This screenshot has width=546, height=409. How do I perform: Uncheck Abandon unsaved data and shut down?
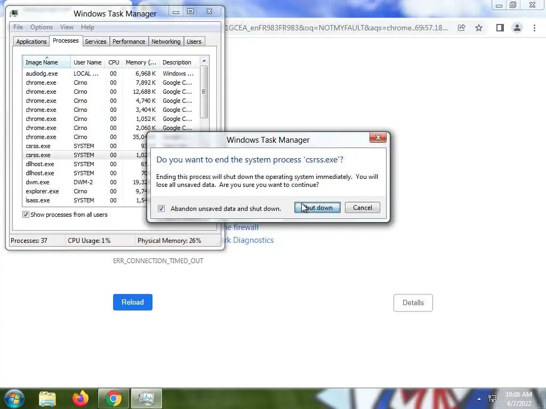pyautogui.click(x=161, y=208)
